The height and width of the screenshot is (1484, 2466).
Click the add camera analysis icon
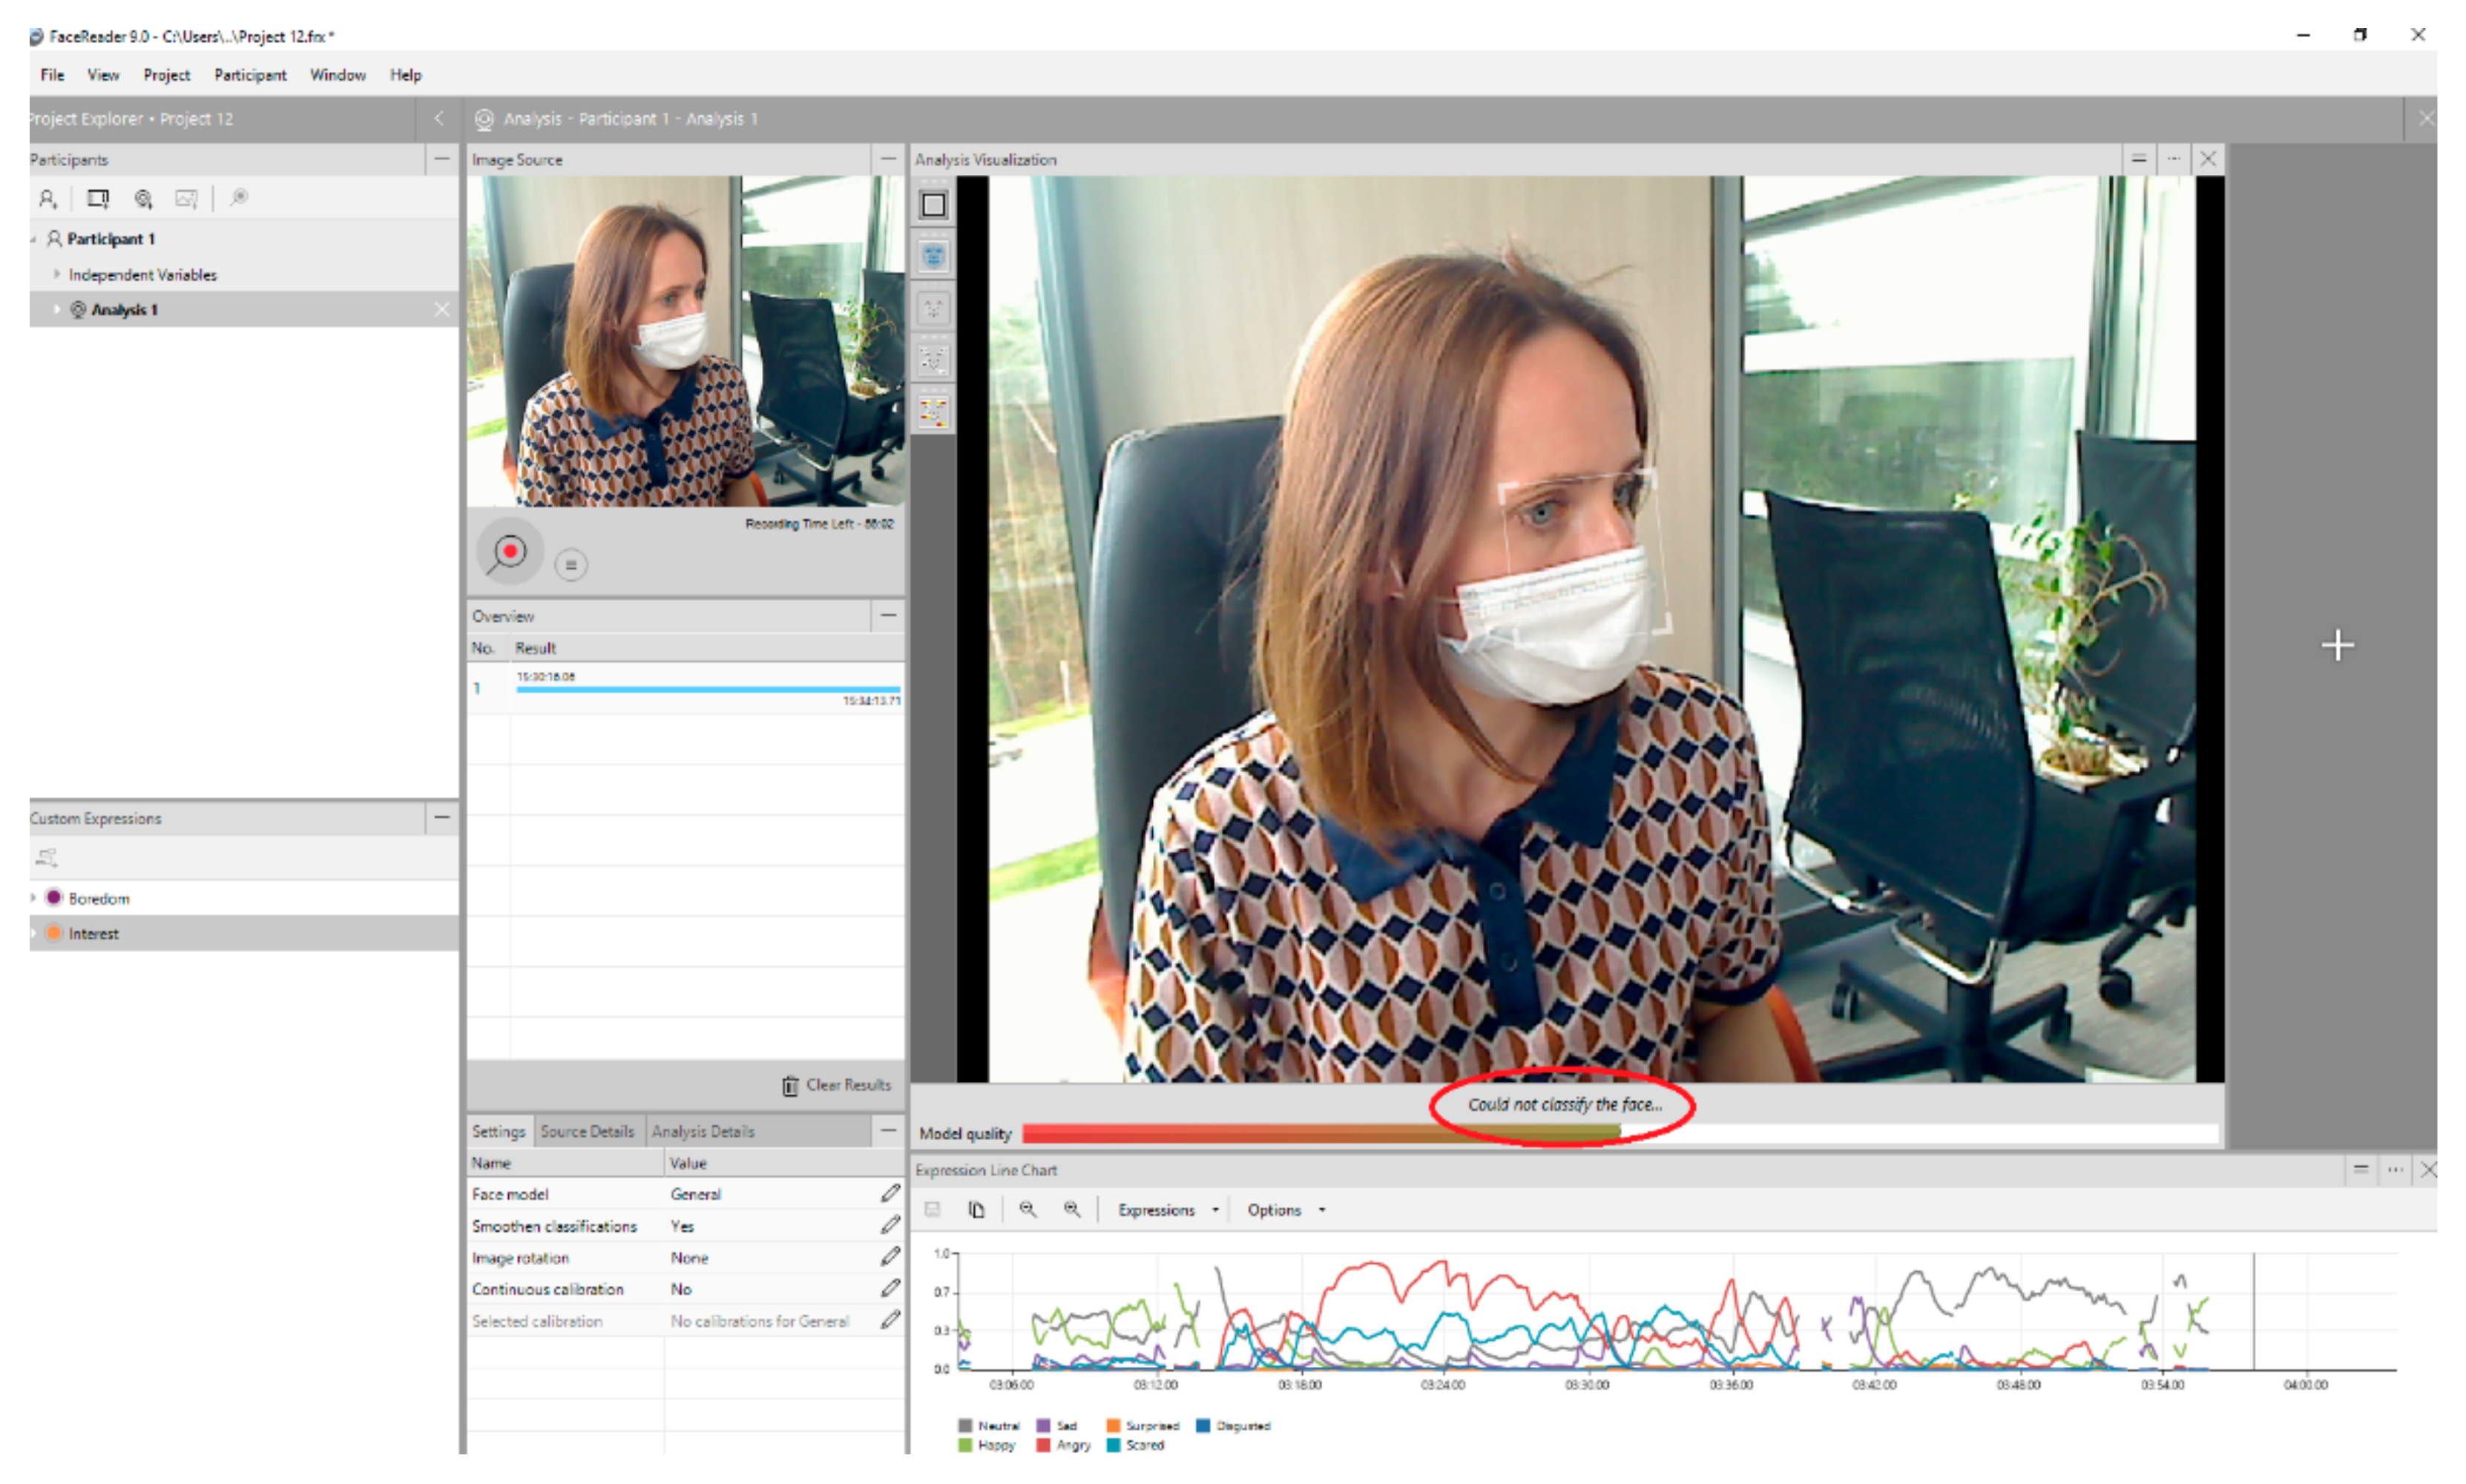(143, 198)
